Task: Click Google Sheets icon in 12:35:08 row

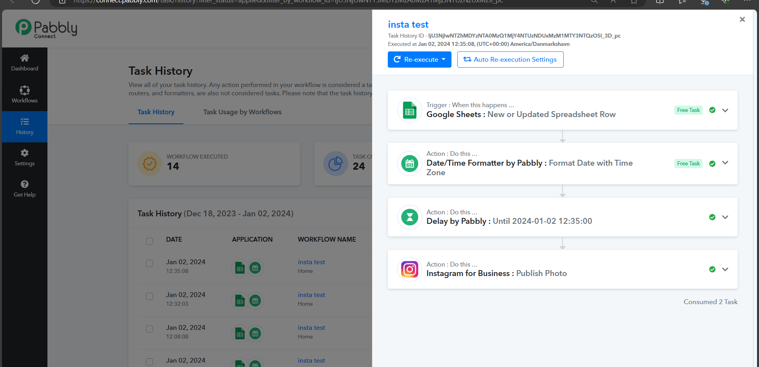Action: point(240,268)
